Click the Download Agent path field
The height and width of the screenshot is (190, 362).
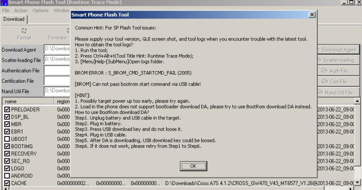point(57,49)
